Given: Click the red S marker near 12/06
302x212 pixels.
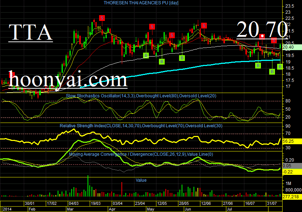Looking at the screenshot, I should [204, 26].
